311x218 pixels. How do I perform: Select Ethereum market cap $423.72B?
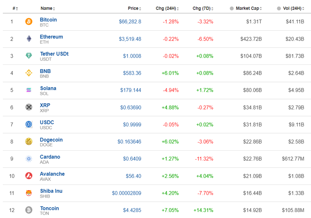pos(251,39)
